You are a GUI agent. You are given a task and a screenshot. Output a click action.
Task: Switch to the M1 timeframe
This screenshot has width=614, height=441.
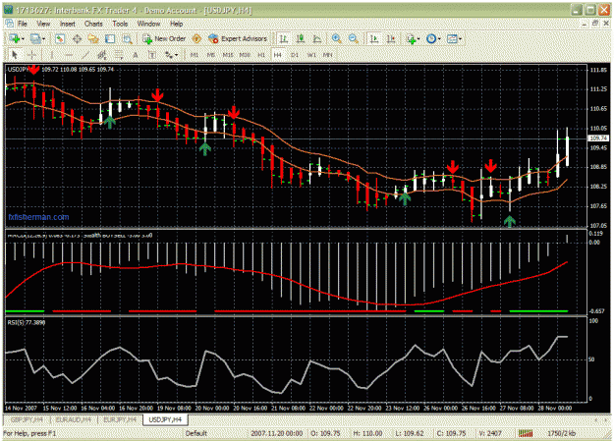click(x=195, y=55)
